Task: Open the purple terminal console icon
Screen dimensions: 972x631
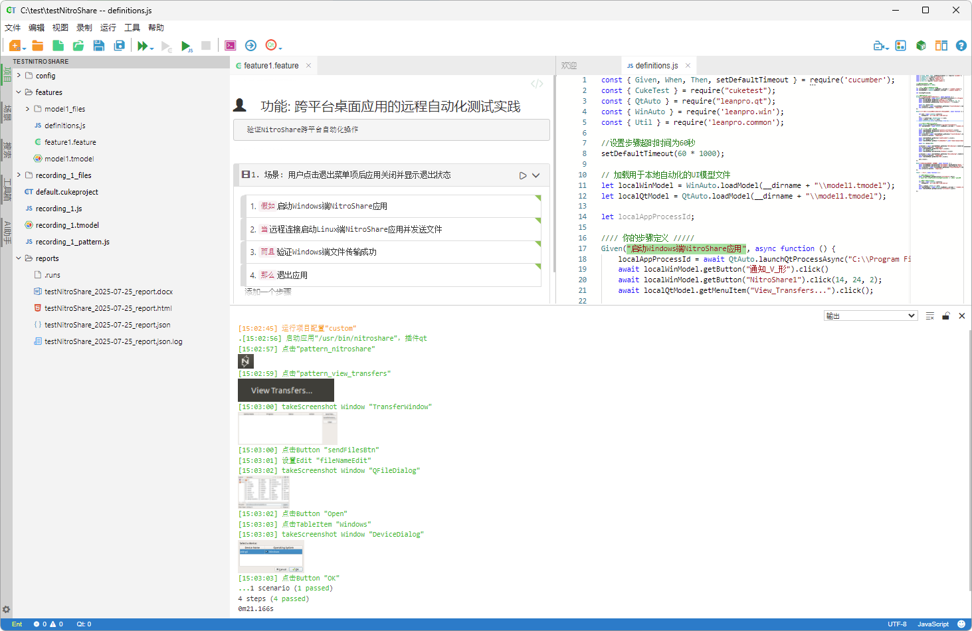Action: (x=231, y=46)
